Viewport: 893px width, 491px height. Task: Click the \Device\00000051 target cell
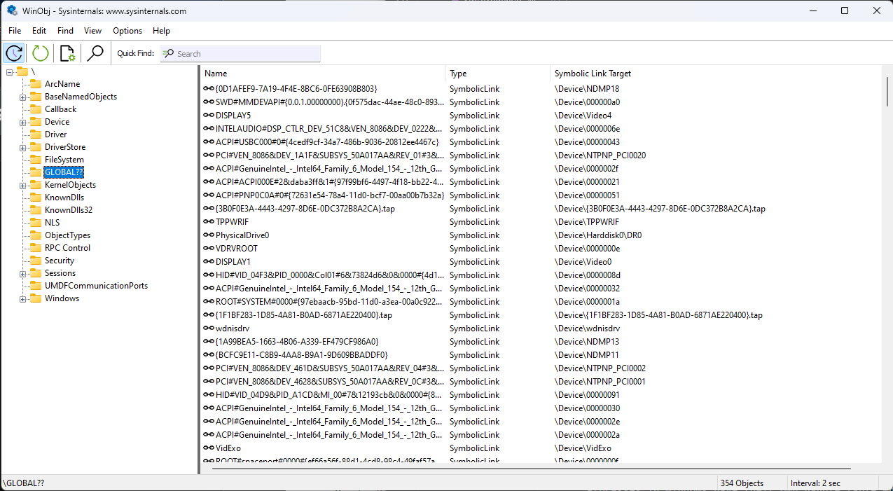tap(587, 195)
